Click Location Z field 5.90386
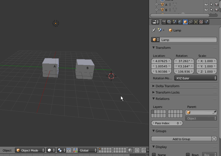Viewport: 221px width, 156px height. pyautogui.click(x=161, y=72)
